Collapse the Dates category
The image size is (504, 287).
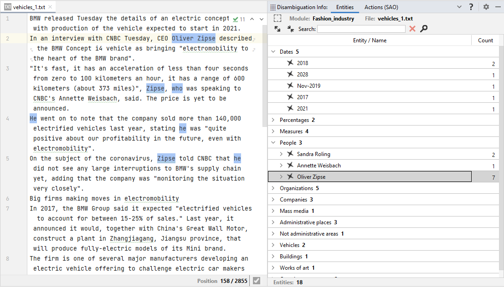(x=273, y=52)
